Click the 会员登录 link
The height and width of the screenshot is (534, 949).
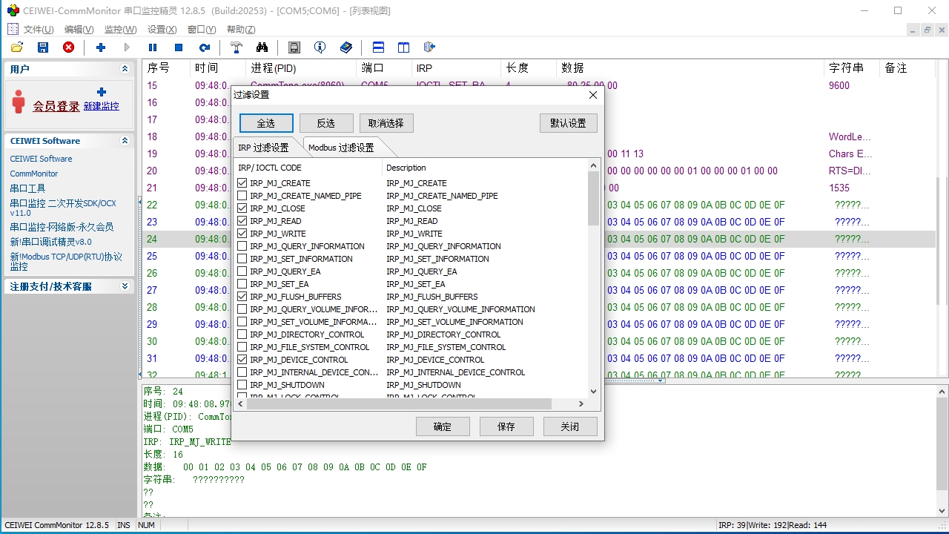coord(56,107)
